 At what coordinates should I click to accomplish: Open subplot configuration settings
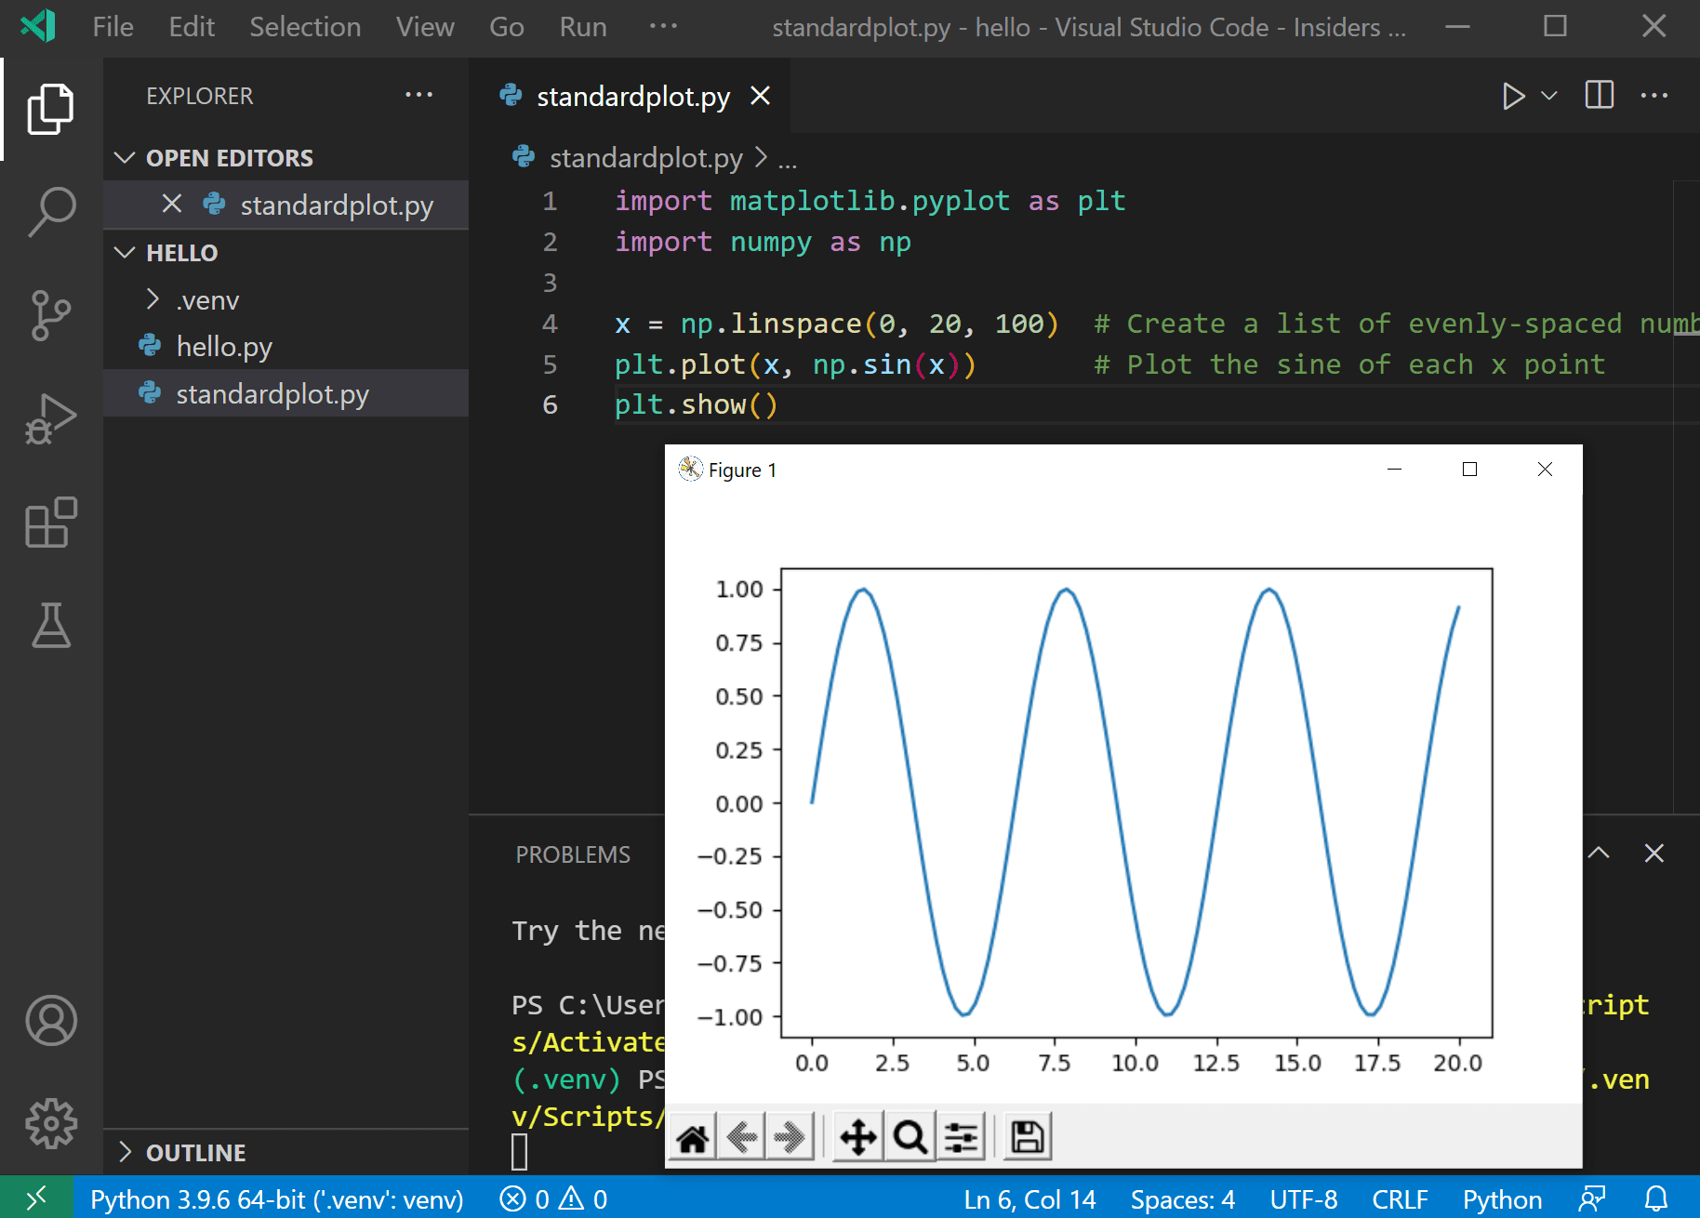(960, 1135)
